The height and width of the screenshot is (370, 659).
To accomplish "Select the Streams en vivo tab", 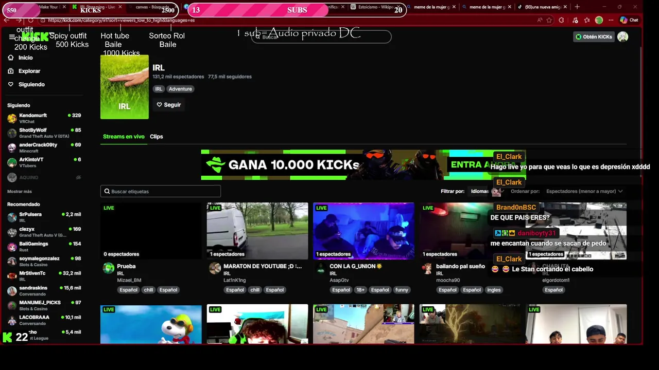I will pyautogui.click(x=124, y=137).
